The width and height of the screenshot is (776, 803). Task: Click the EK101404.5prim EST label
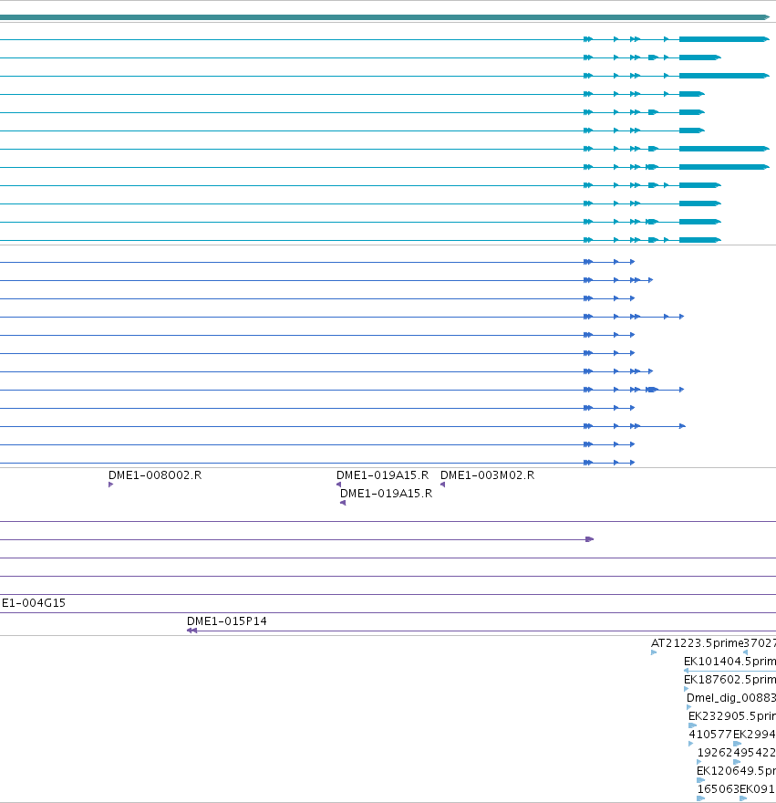click(x=729, y=662)
